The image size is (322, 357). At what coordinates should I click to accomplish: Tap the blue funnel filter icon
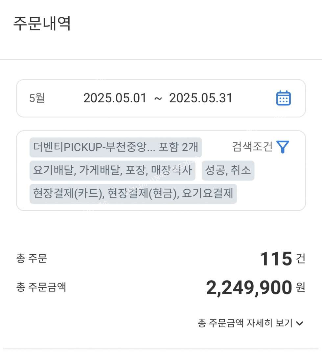(x=283, y=147)
